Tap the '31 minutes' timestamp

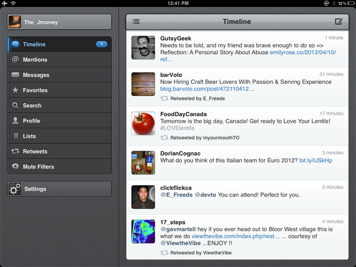(x=331, y=74)
